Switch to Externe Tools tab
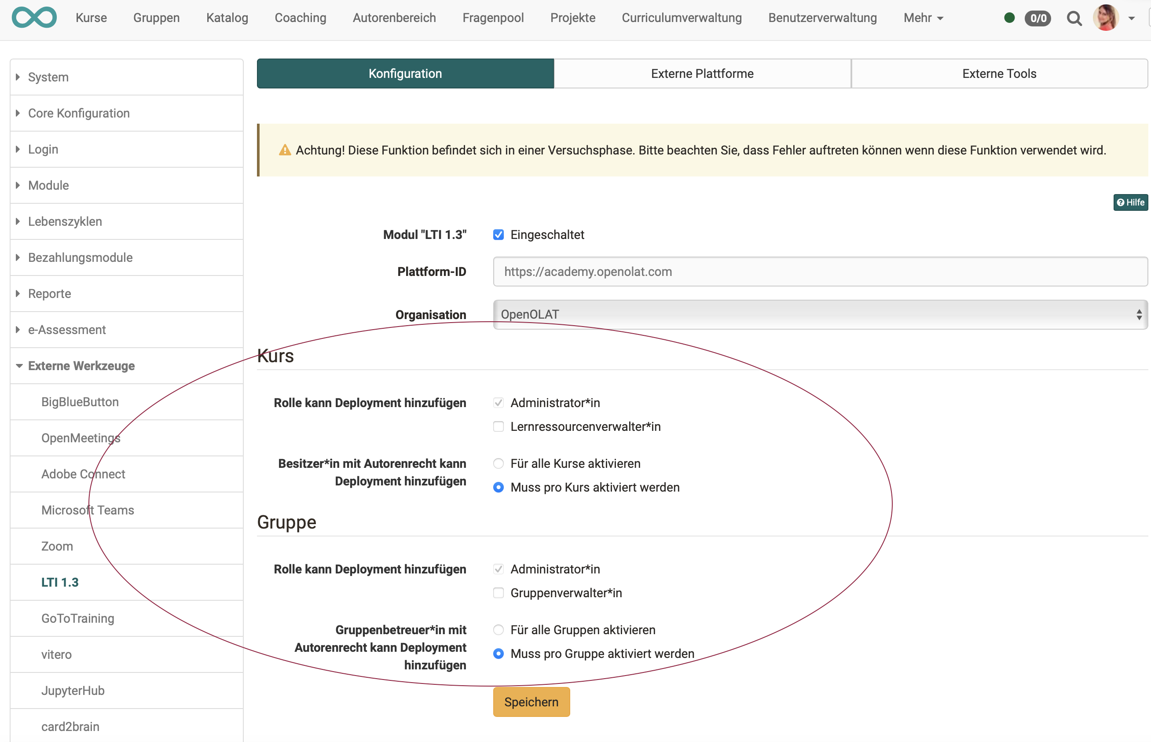1151x742 pixels. tap(1001, 74)
